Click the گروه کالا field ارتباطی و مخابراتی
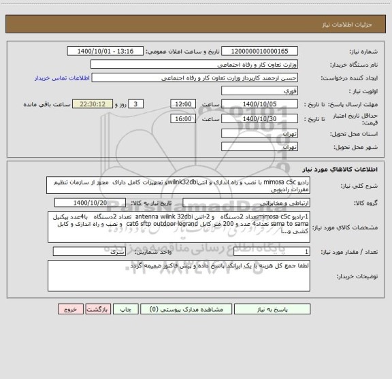392x379 pixels. (246, 203)
